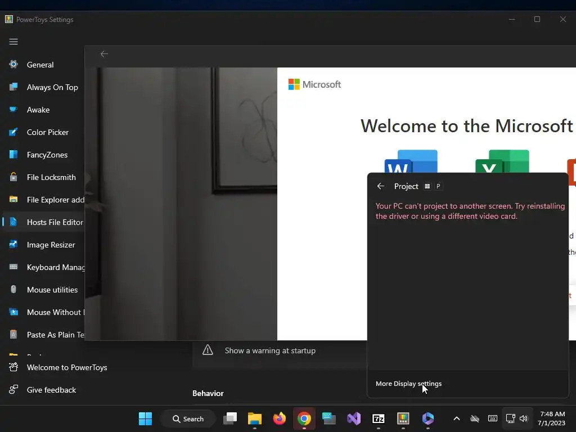Click the General gear icon
The image size is (576, 432).
pos(13,64)
